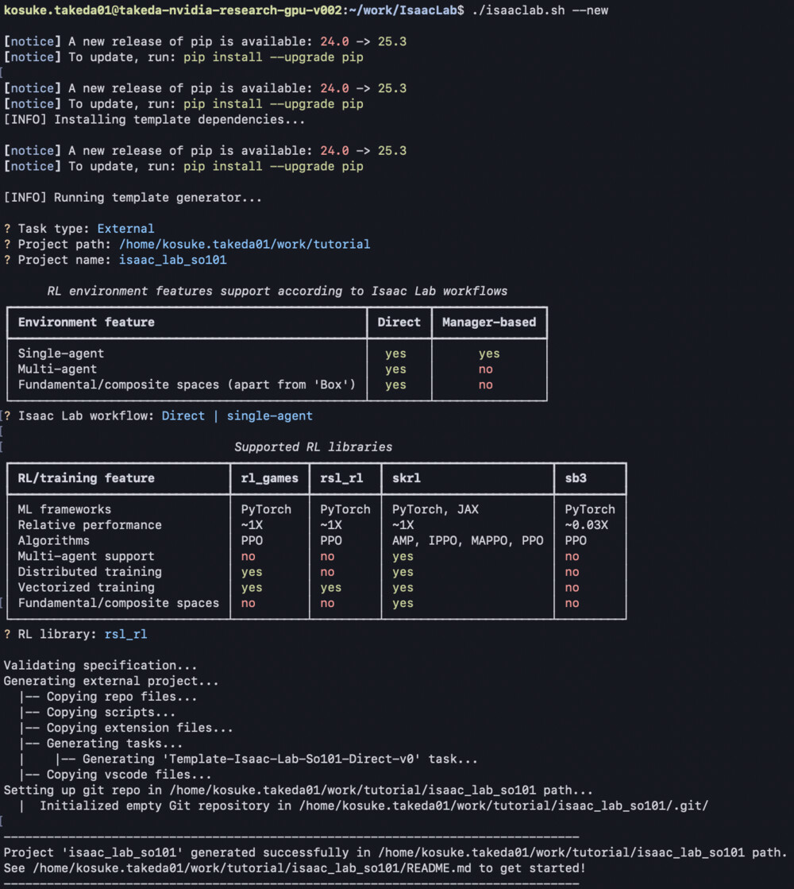Click 'RL/training feature' table header

(86, 478)
